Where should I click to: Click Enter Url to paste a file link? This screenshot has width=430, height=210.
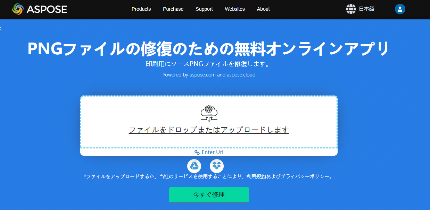click(x=212, y=152)
